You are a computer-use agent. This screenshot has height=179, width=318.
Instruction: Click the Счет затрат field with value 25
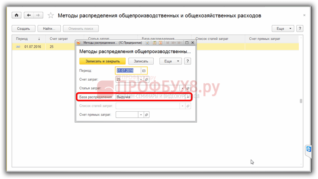click(127, 79)
